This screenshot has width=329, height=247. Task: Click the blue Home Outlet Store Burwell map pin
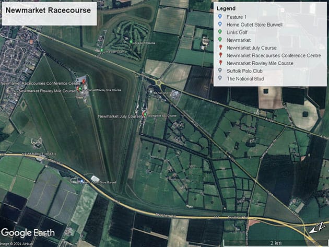(81, 181)
